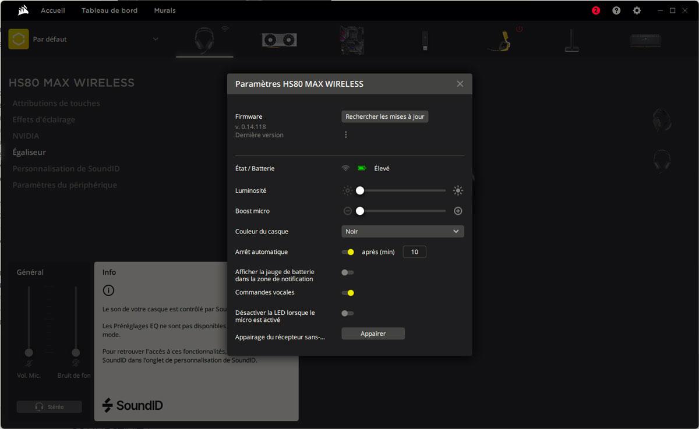Enable battery gauge in notification area

(x=348, y=272)
